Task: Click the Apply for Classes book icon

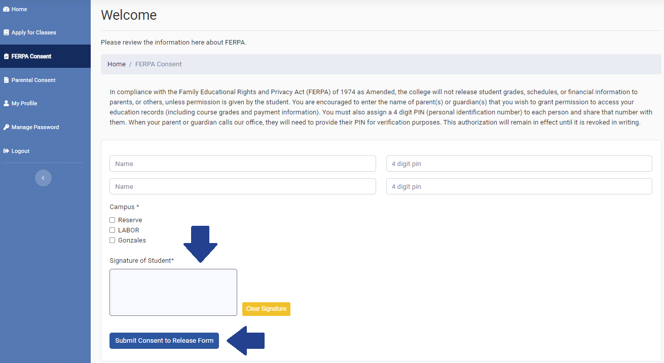Action: [x=6, y=32]
